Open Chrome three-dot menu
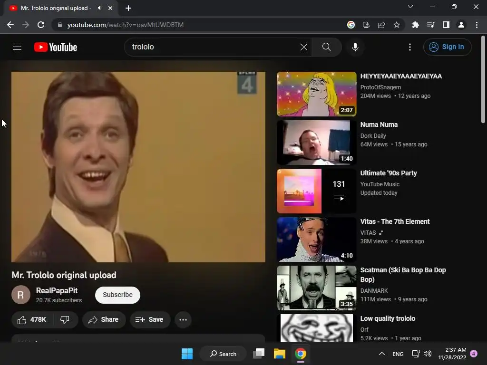The image size is (487, 365). point(477,25)
